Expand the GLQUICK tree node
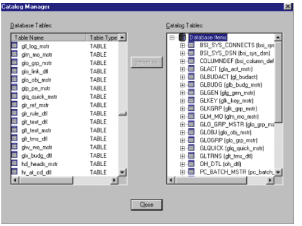The image size is (302, 226). click(183, 148)
